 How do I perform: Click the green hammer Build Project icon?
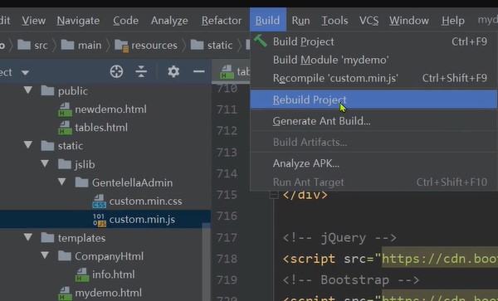[260, 41]
